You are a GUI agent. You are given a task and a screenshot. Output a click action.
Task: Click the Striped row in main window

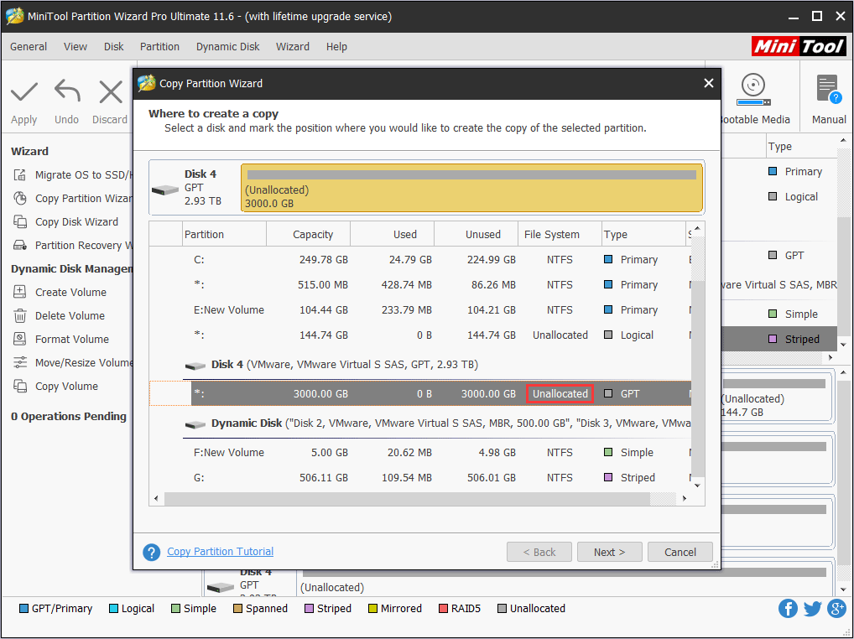[x=778, y=339]
